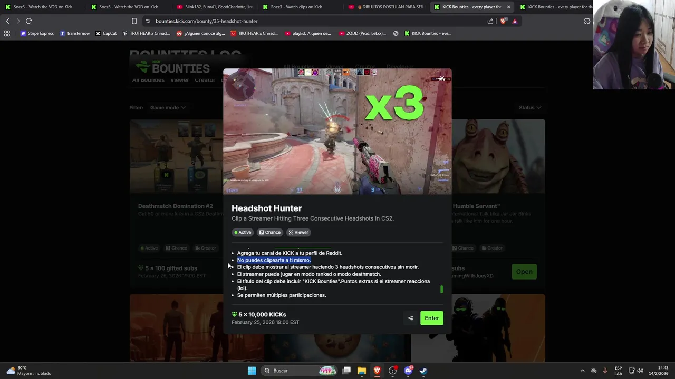Viewport: 675px width, 379px height.
Task: Open the weather widget on taskbar
Action: 29,371
